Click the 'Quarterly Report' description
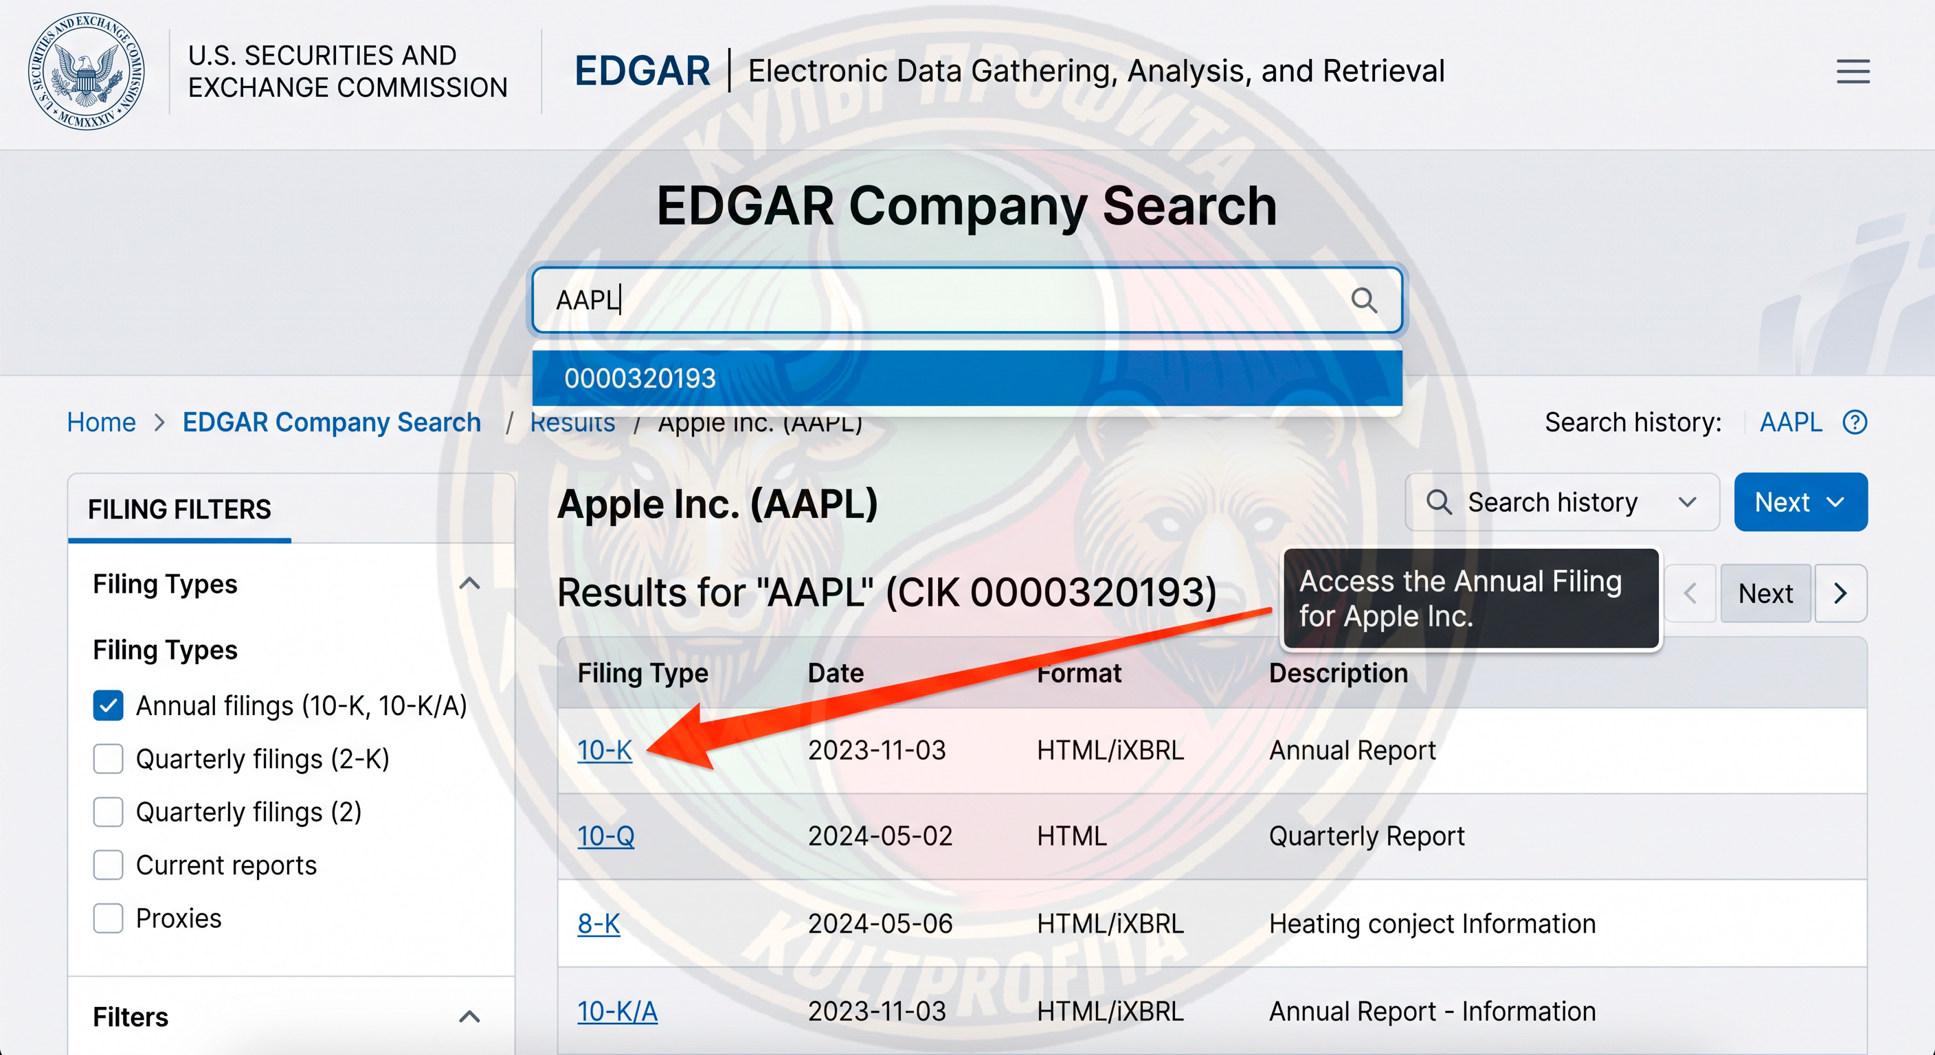The height and width of the screenshot is (1055, 1935). point(1366,836)
